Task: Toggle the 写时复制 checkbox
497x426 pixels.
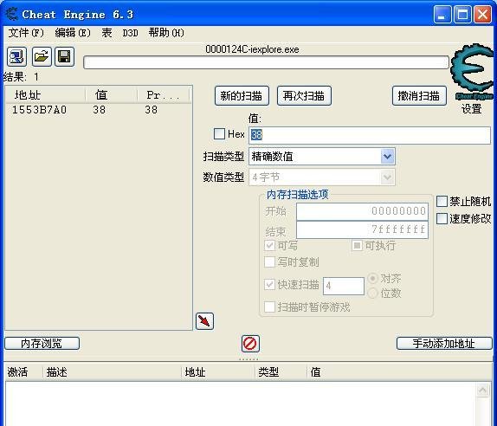Action: pyautogui.click(x=269, y=262)
